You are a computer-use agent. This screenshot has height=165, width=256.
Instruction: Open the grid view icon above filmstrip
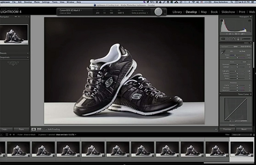coord(7,135)
